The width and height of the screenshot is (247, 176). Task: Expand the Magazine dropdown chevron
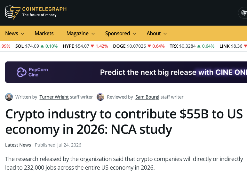coord(93,34)
